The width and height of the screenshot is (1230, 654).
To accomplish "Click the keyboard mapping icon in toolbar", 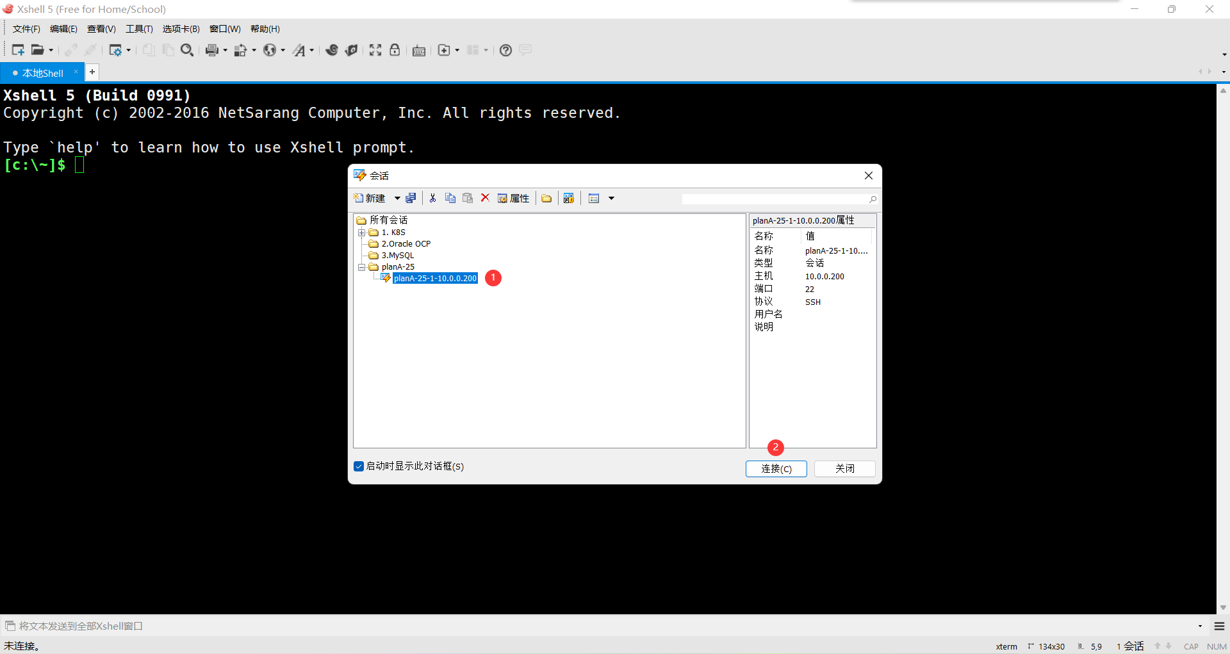I will tap(419, 51).
